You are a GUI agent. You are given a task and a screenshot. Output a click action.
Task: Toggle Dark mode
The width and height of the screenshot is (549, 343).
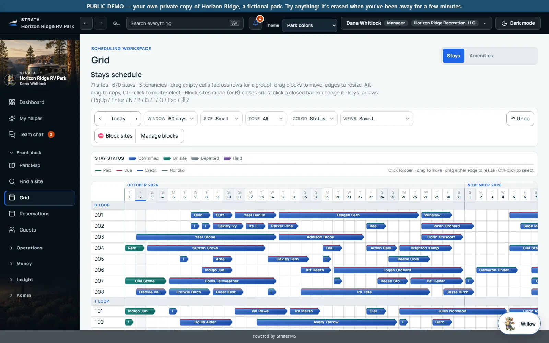click(518, 23)
